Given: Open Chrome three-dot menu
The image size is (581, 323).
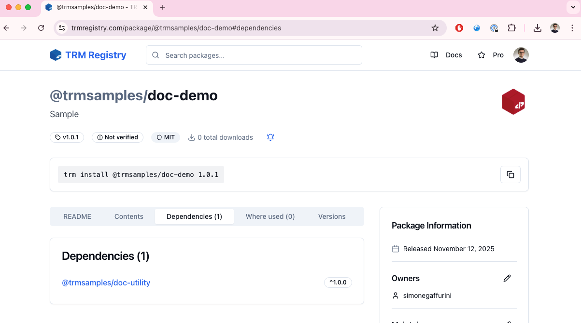Looking at the screenshot, I should (x=572, y=28).
